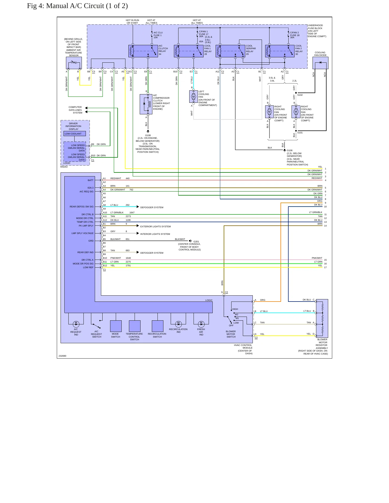389x503 pixels.
Task: Click the right cooling fan motor under the 2.2L branch
Action: (x=296, y=112)
